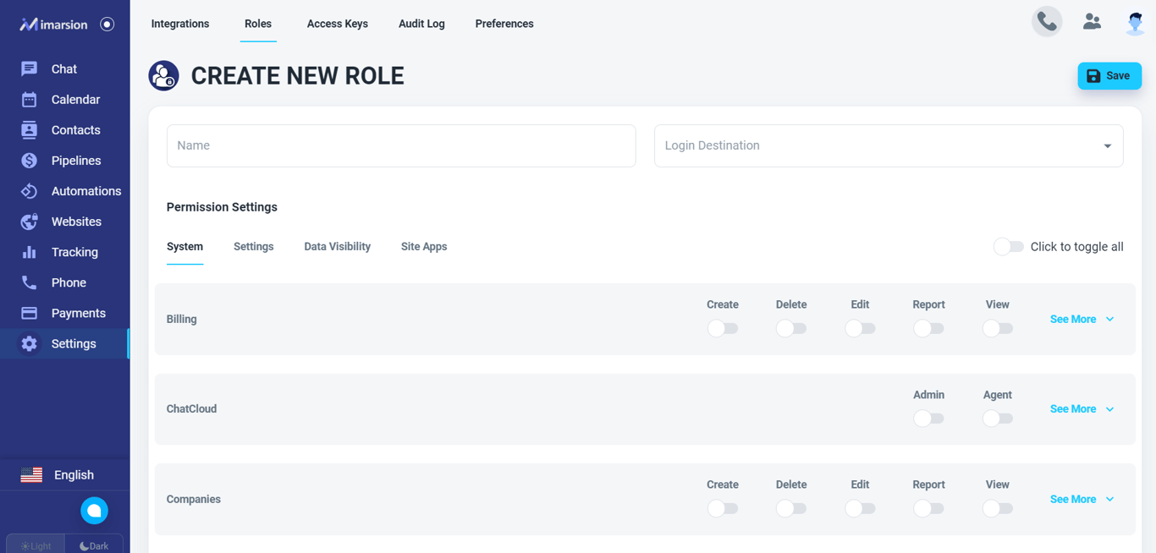
Task: Click the phone call icon in the top bar
Action: (1047, 22)
